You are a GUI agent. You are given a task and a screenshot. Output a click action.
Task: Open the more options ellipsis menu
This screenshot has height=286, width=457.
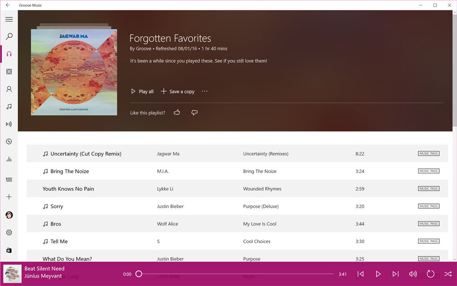click(x=204, y=91)
